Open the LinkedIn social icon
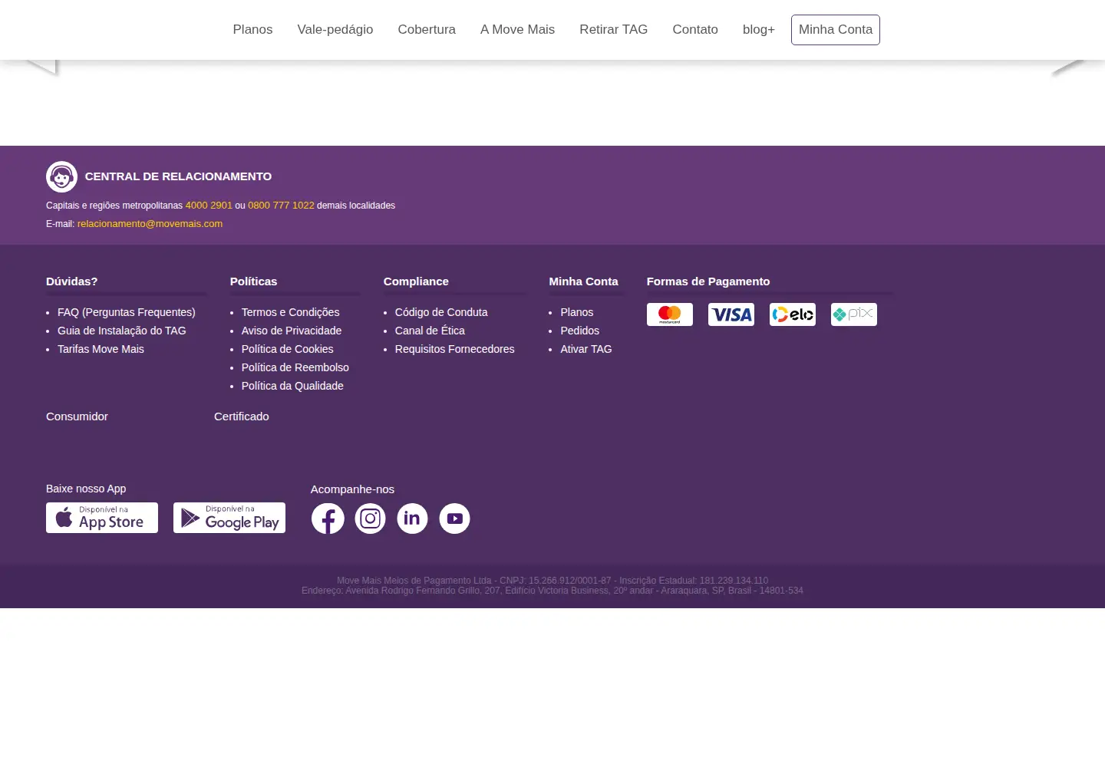The image size is (1105, 767). tap(412, 518)
